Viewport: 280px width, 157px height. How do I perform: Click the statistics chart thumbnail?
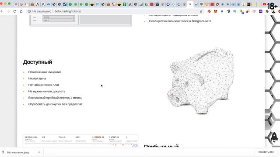point(80,141)
